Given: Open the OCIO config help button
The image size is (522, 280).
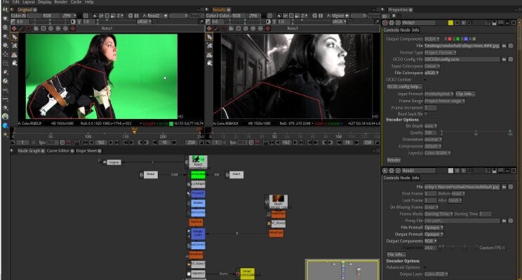Looking at the screenshot, I should click(403, 85).
